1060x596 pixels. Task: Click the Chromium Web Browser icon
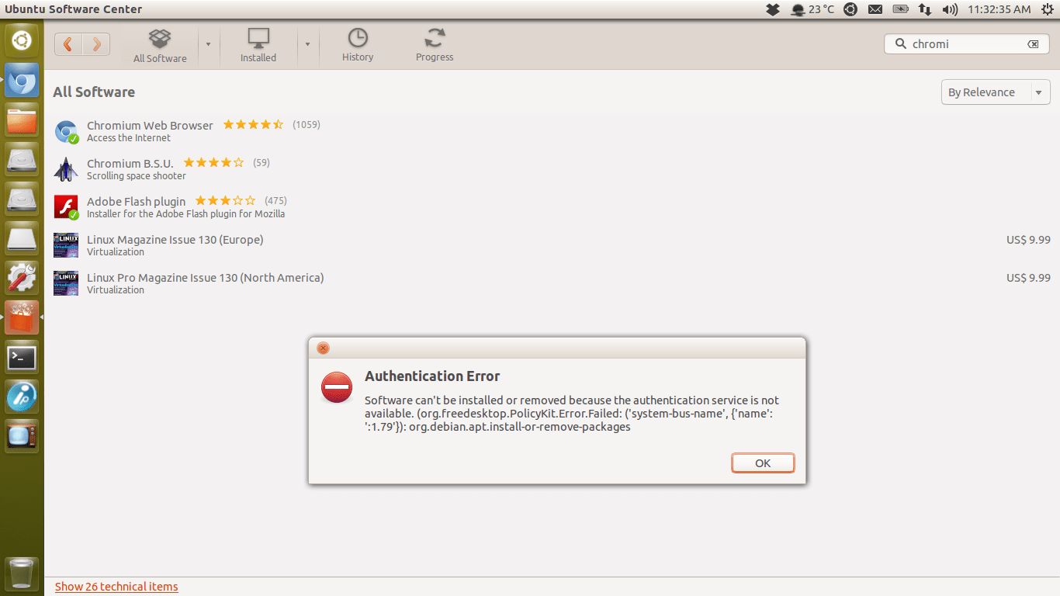(x=66, y=131)
